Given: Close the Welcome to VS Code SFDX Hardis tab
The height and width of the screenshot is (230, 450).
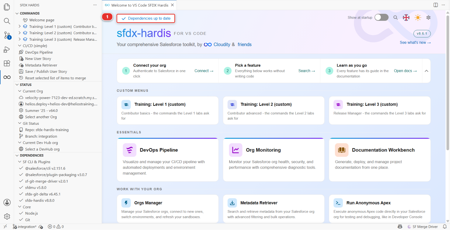Looking at the screenshot, I should pyautogui.click(x=172, y=5).
